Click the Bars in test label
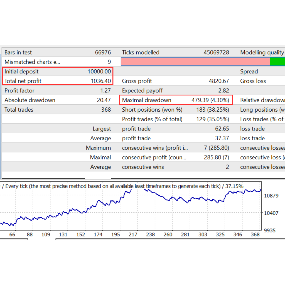 coord(18,52)
